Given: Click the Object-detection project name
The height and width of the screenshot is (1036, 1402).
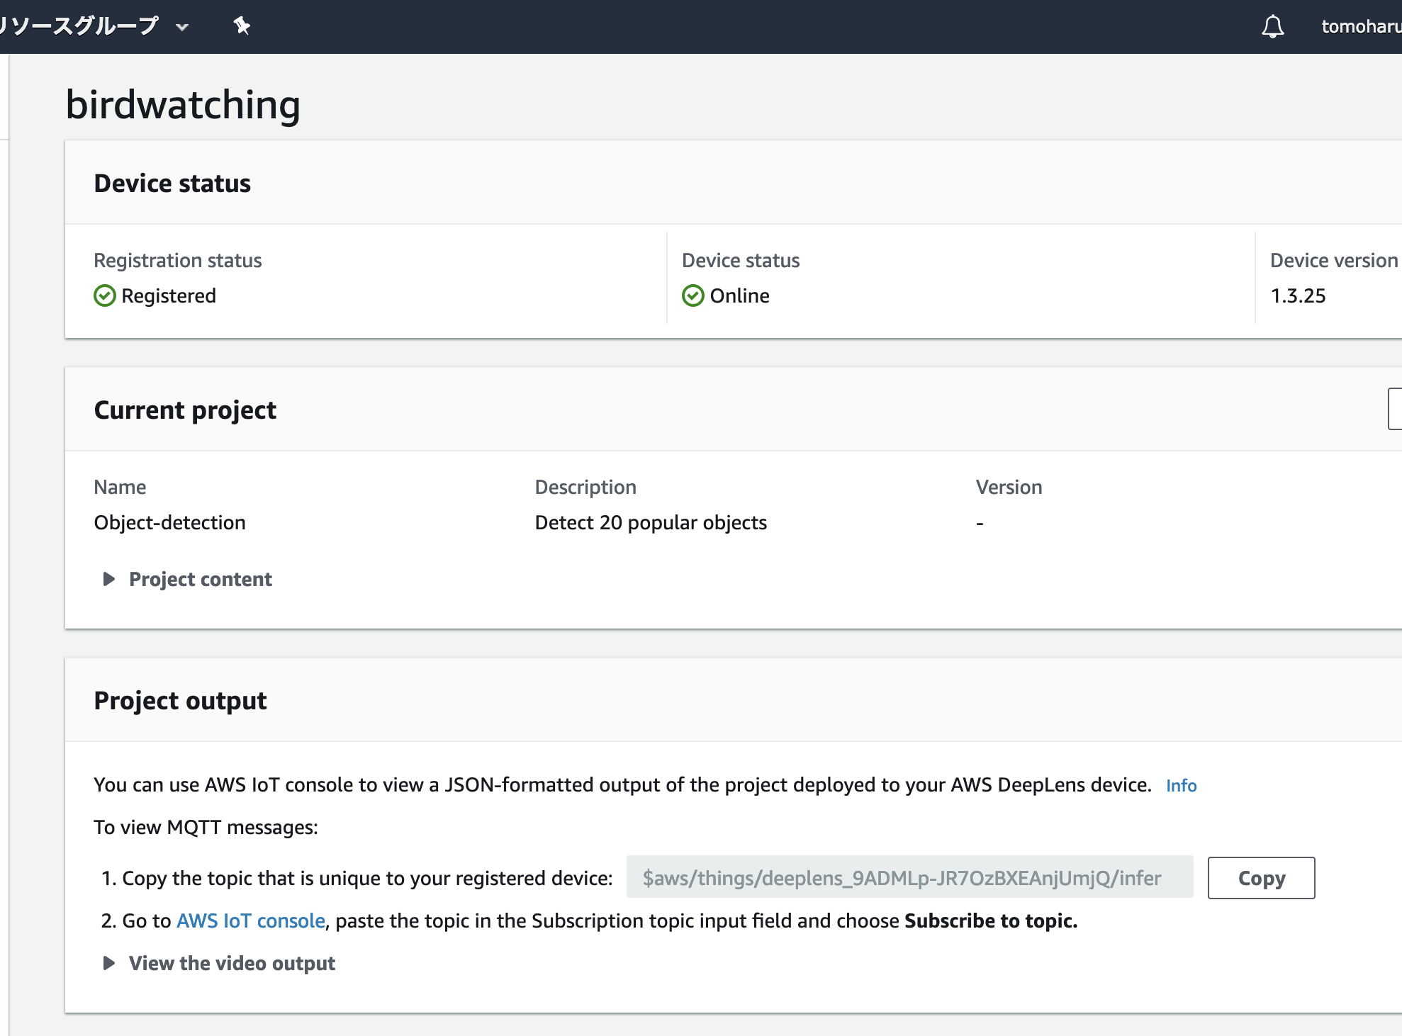Looking at the screenshot, I should point(169,522).
